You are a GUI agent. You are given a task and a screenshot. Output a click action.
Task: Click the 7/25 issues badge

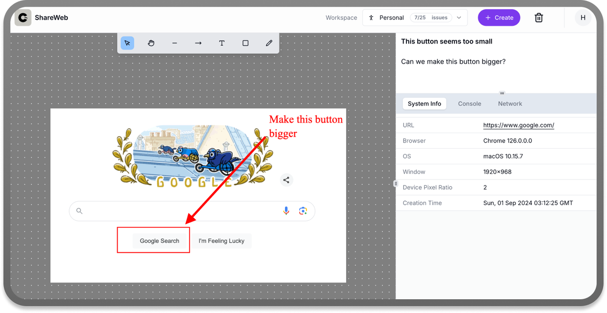(x=431, y=18)
